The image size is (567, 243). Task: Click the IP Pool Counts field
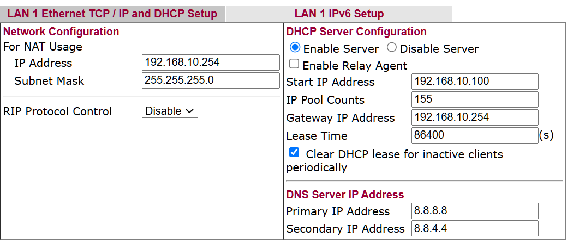point(475,99)
